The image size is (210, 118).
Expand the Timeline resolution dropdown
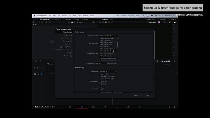tap(108, 36)
